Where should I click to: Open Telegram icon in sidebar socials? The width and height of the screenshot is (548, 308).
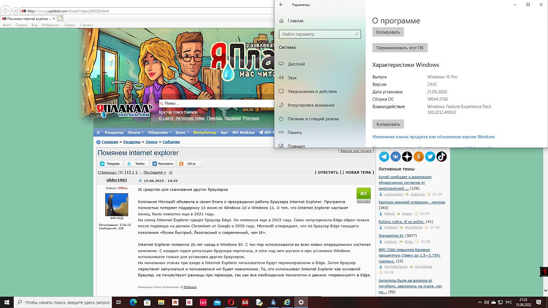[x=384, y=157]
